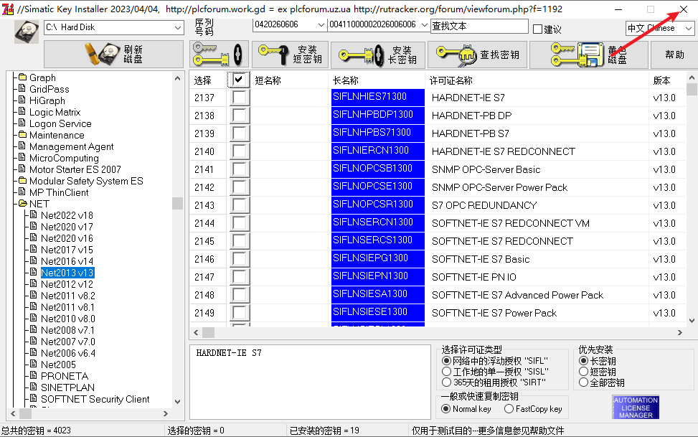
Task: Select 工作地的单一授权 "SISL" radio option
Action: click(446, 372)
